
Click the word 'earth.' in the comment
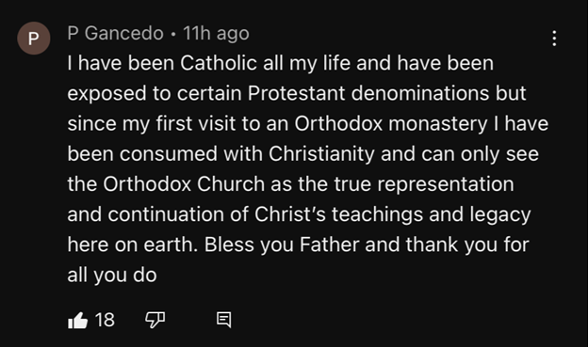(x=171, y=244)
